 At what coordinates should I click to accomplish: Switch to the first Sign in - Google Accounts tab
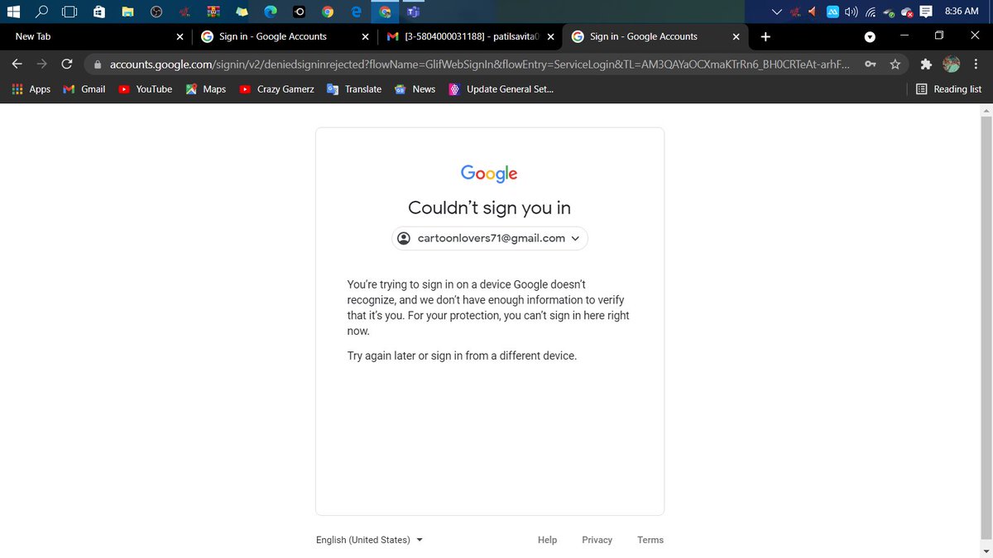[285, 36]
